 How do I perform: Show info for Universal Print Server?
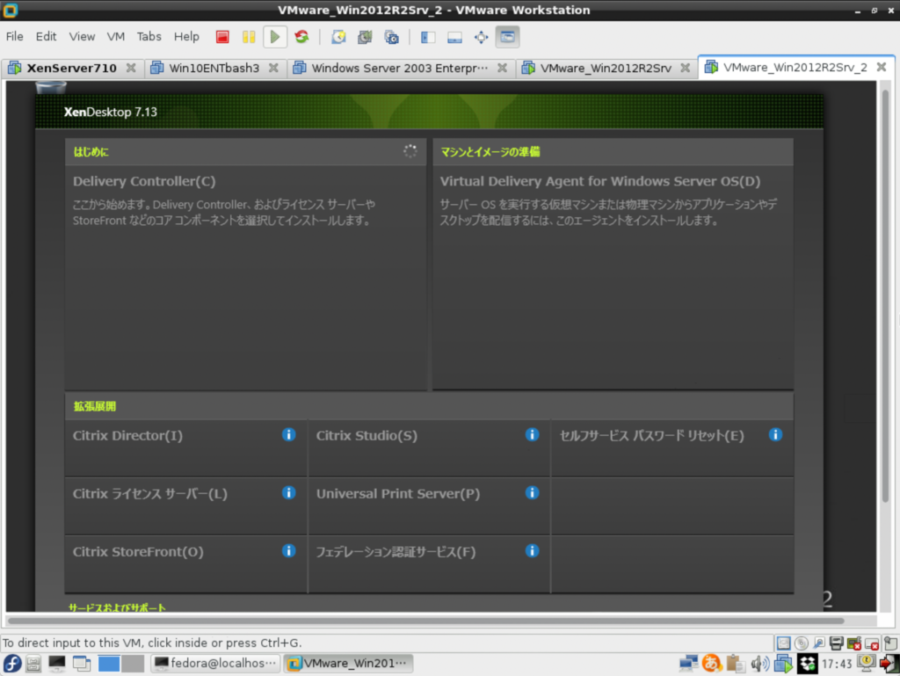tap(532, 492)
